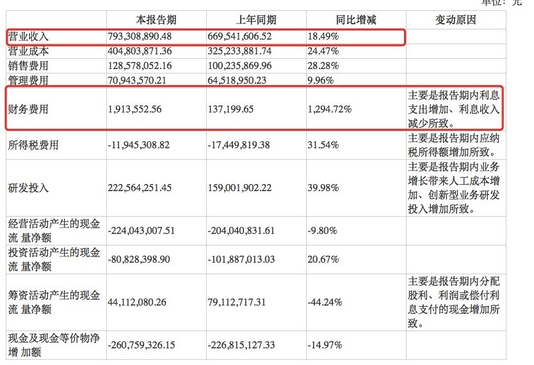Click the 本报告期 column header
This screenshot has height=365, width=534.
point(156,20)
